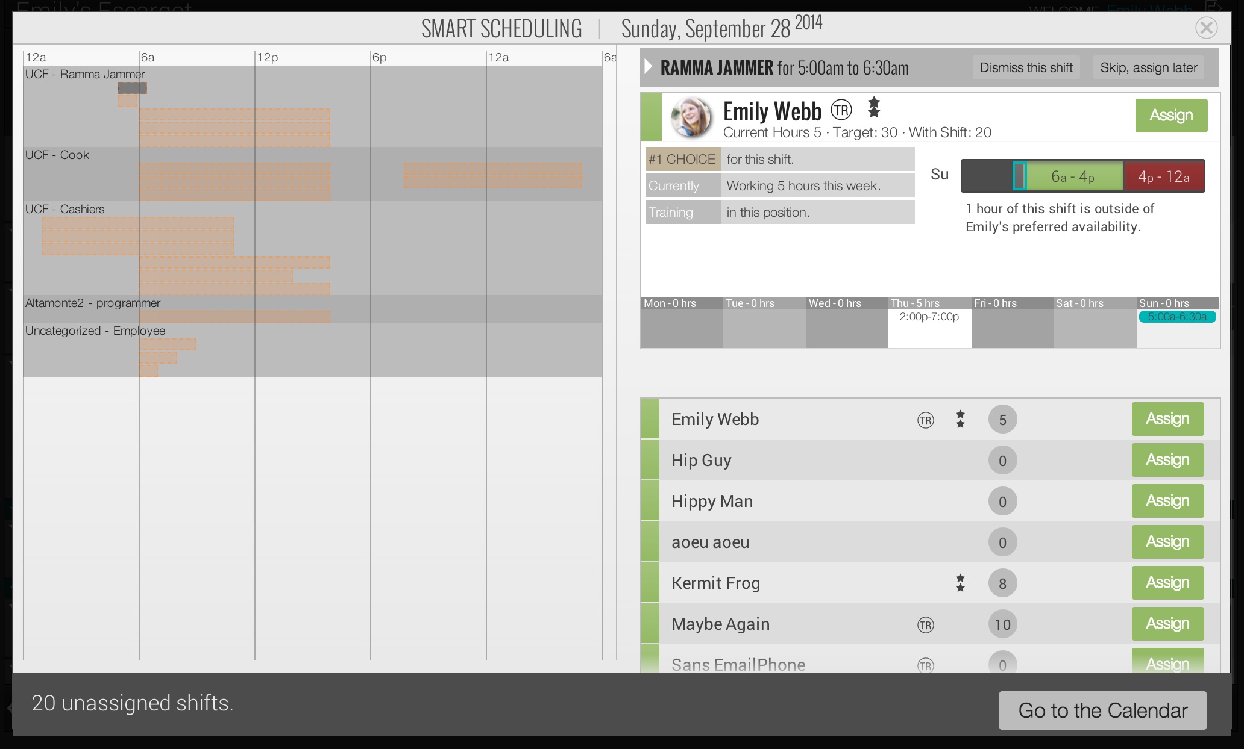The width and height of the screenshot is (1244, 749).
Task: Click hours badge 10 for Maybe Again
Action: coord(1002,624)
